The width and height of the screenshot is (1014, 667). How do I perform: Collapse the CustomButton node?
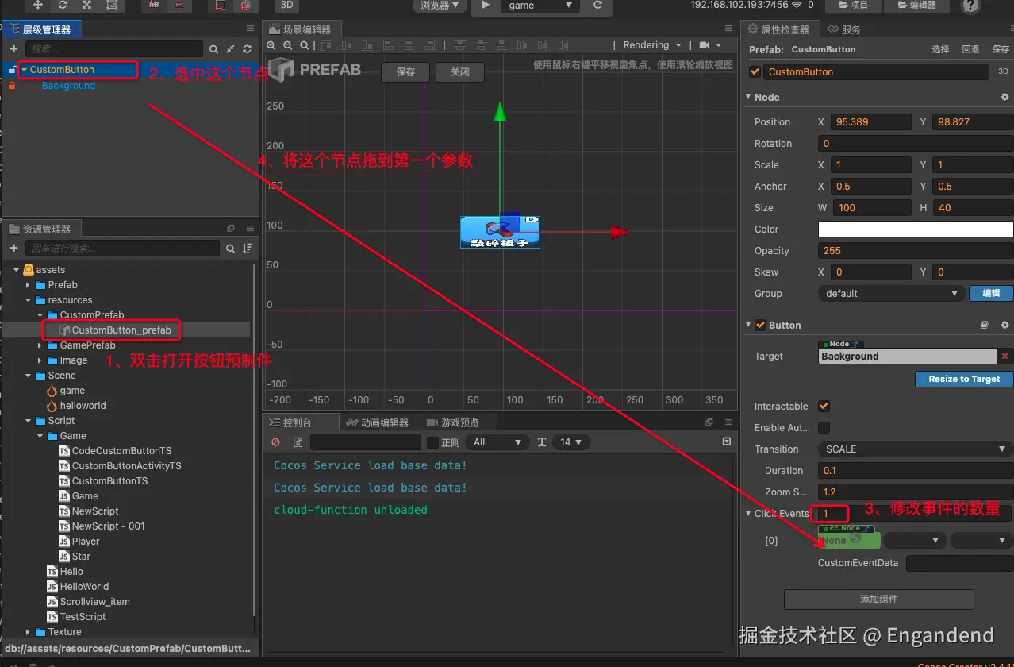coord(24,70)
